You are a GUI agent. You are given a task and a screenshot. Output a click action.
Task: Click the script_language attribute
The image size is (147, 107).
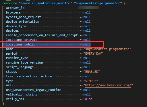[20, 67]
